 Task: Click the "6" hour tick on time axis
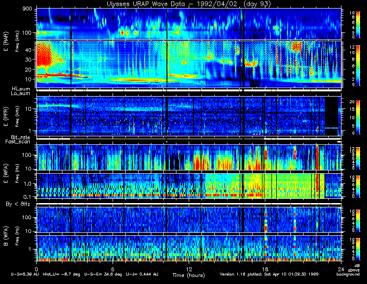[113, 269]
